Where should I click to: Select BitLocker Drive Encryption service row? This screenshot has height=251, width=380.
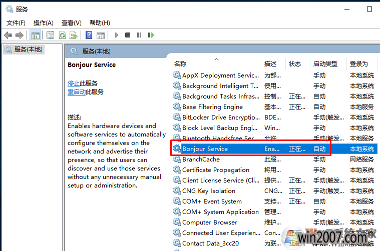[x=274, y=117]
